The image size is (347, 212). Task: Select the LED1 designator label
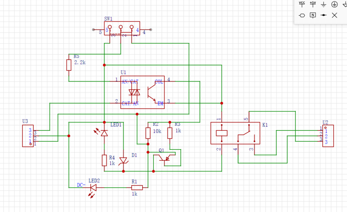pyautogui.click(x=116, y=125)
